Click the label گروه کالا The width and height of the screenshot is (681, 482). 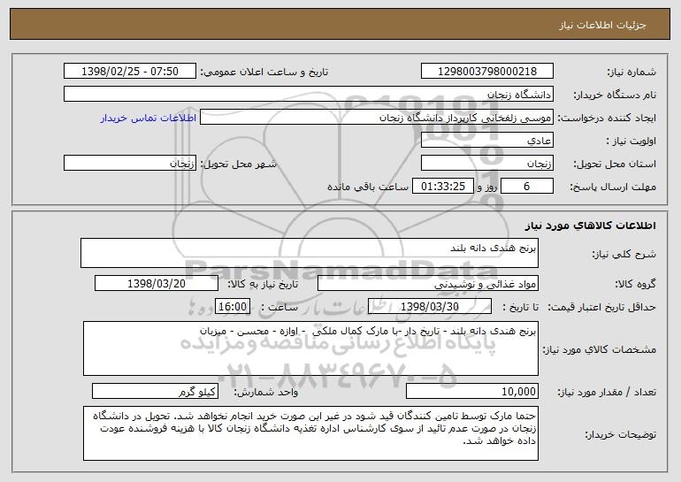[x=635, y=285]
